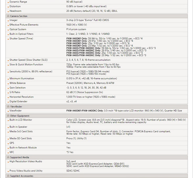Image resolution: width=193 pixels, height=178 pixels.
Task: Select the Gain Selection label
Action: (x=18, y=88)
